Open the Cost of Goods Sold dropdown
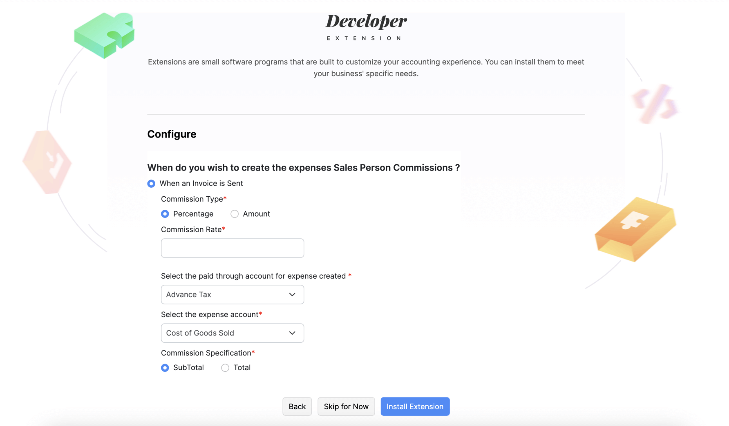This screenshot has width=729, height=426. (x=232, y=333)
